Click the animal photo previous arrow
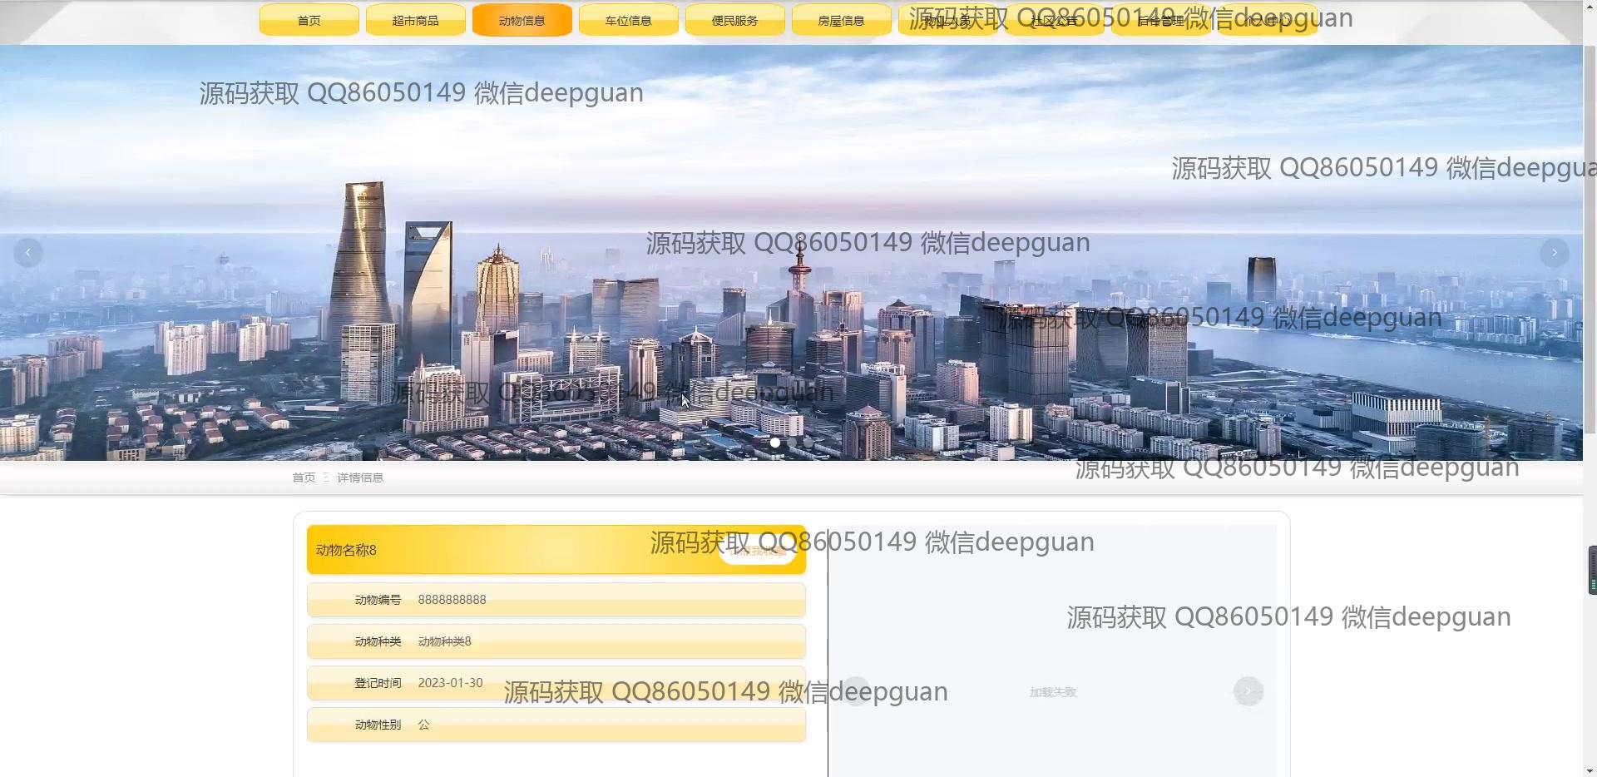The width and height of the screenshot is (1597, 777). click(x=856, y=691)
